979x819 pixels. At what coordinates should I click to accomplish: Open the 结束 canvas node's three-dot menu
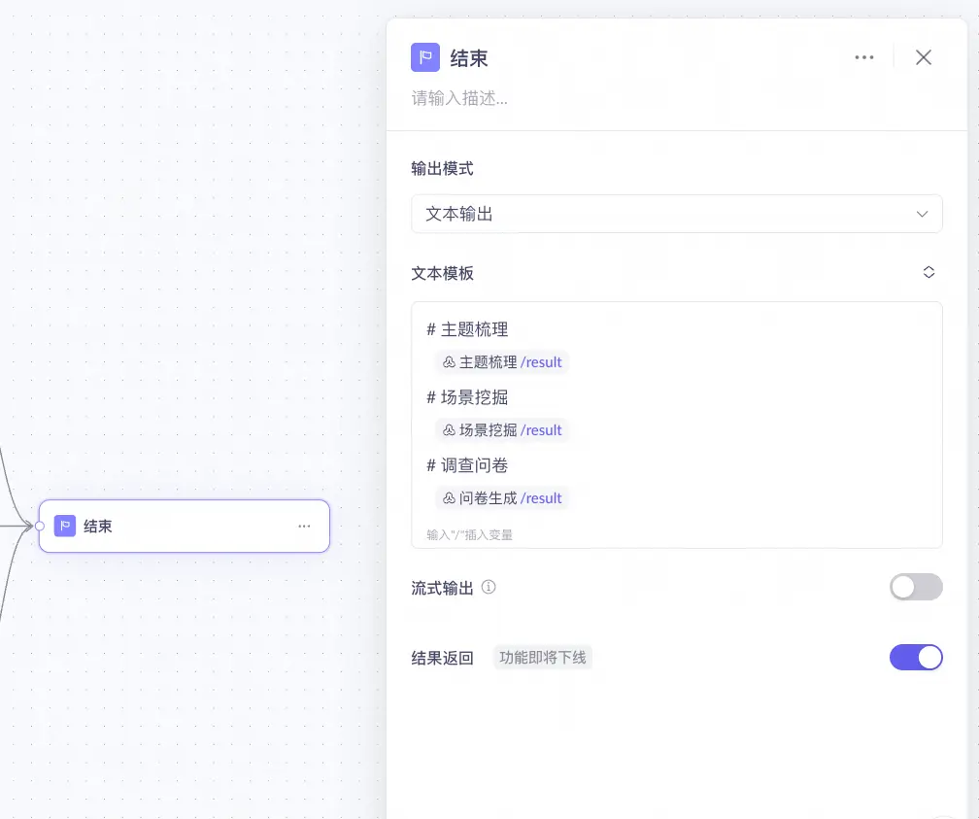304,526
